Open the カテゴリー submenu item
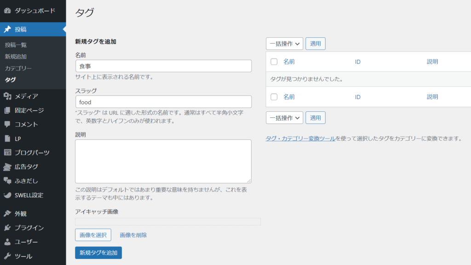 pyautogui.click(x=18, y=68)
